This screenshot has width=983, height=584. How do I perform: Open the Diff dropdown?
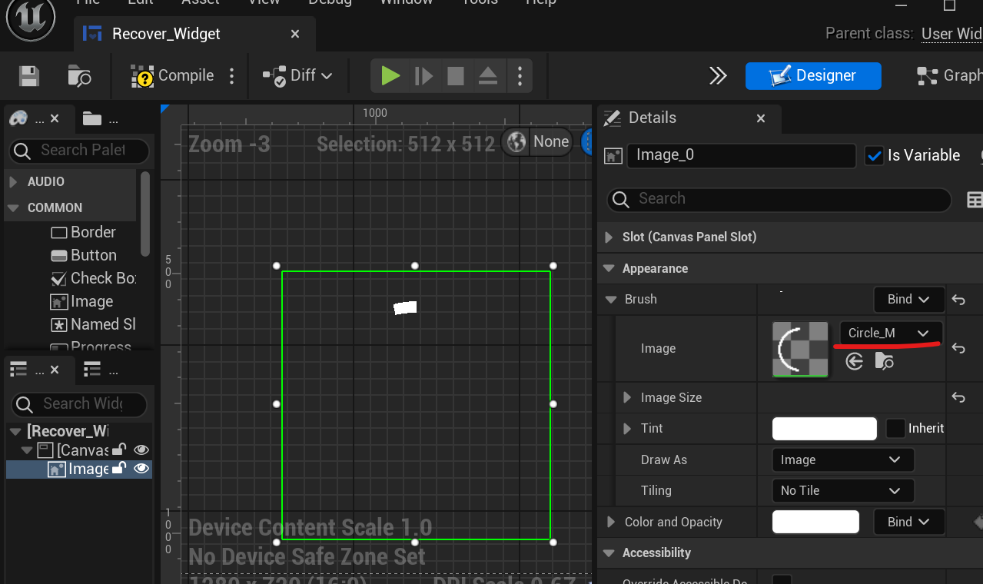[x=297, y=75]
